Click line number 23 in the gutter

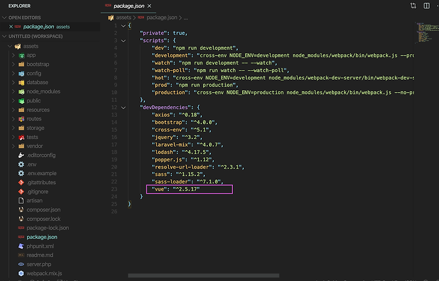point(114,189)
